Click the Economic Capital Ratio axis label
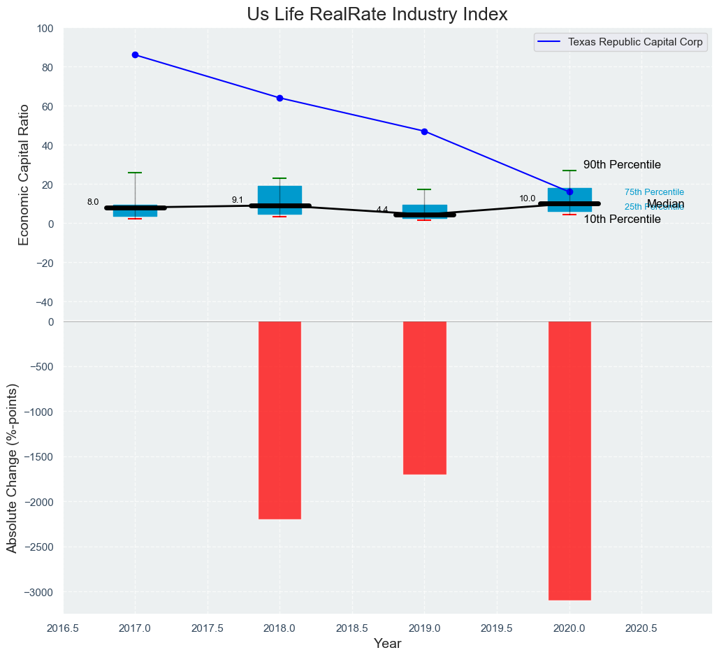 pos(24,174)
